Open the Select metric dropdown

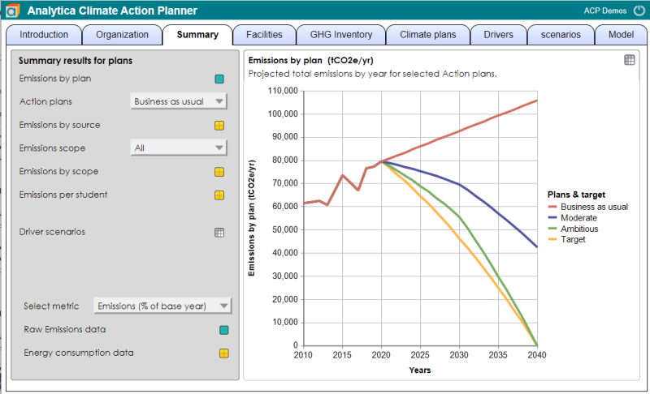(x=162, y=306)
